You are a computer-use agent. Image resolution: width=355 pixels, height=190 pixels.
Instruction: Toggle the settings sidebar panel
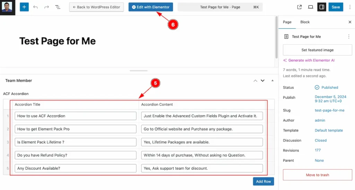(x=321, y=7)
